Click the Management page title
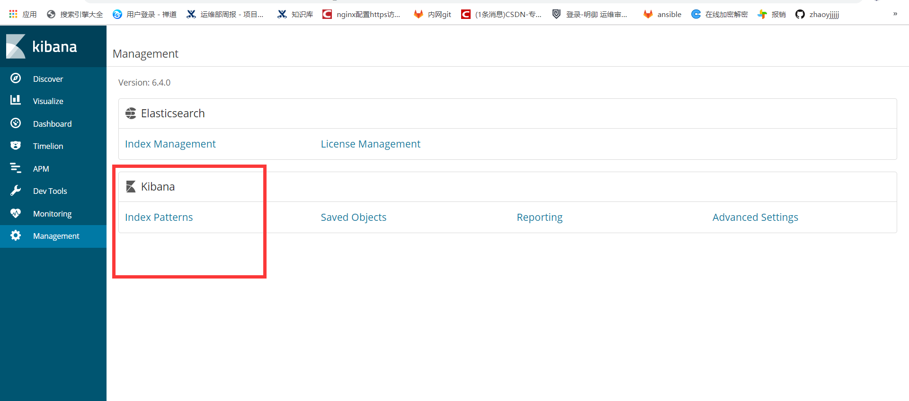This screenshot has width=909, height=401. [145, 54]
